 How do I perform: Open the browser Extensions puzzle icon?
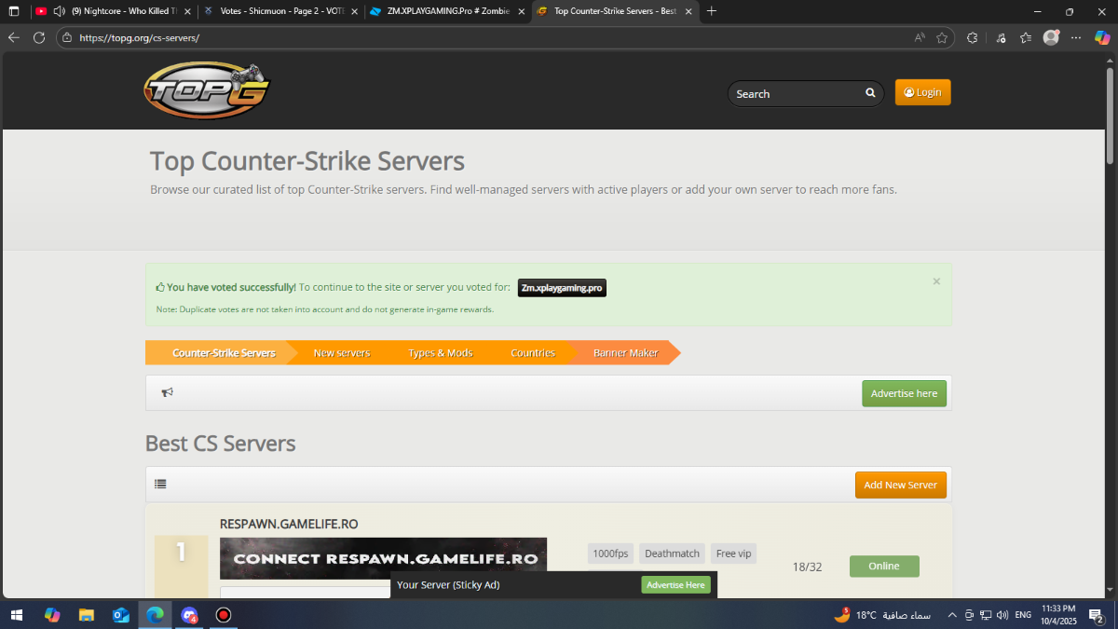[x=972, y=38]
